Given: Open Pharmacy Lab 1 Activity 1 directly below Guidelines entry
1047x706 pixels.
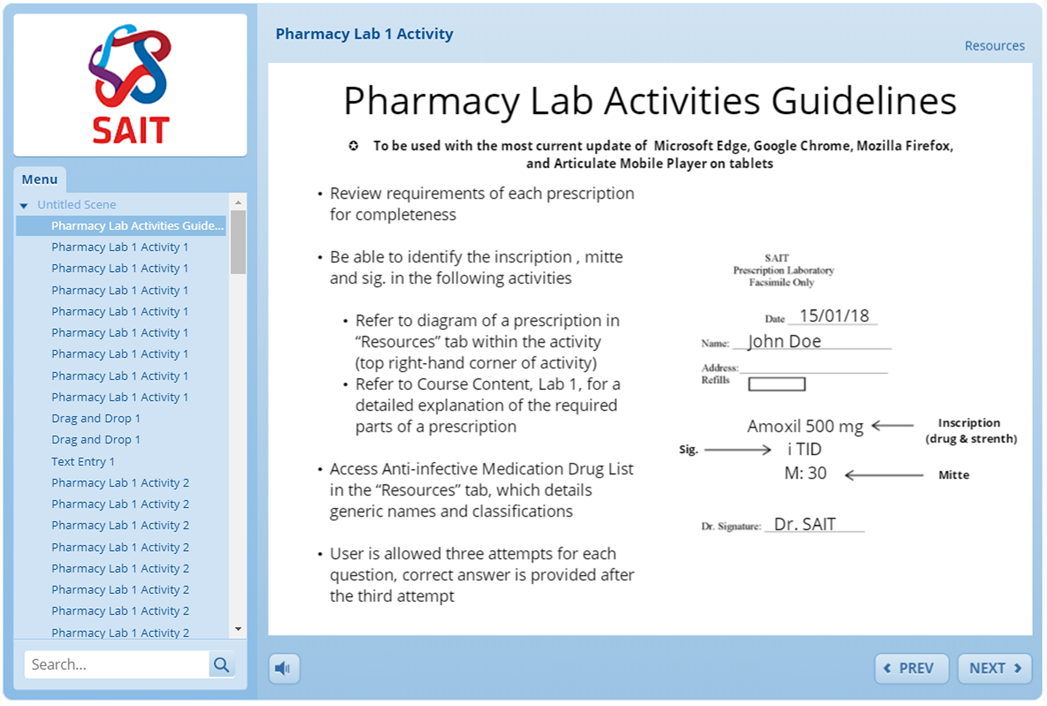Looking at the screenshot, I should [x=119, y=247].
